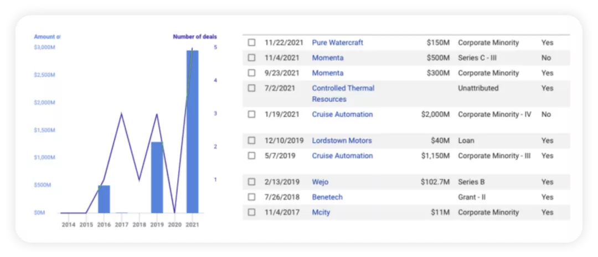This screenshot has width=598, height=257.
Task: Click the $2,500M axis value
Action: 45,75
